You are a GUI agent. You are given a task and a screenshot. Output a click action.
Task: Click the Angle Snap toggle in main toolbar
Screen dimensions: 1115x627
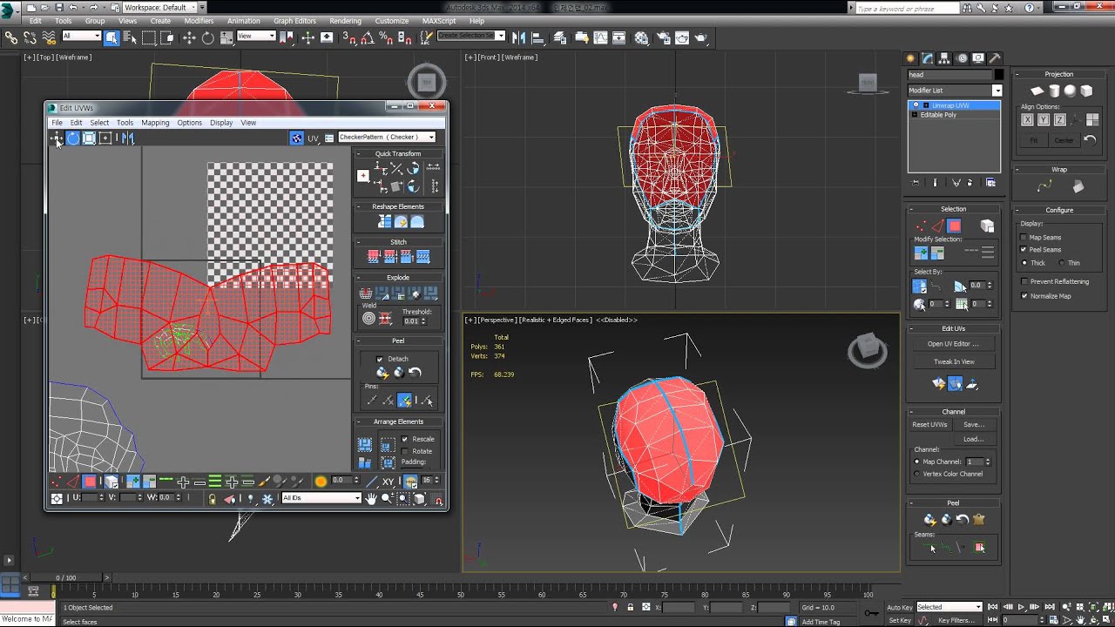click(368, 37)
